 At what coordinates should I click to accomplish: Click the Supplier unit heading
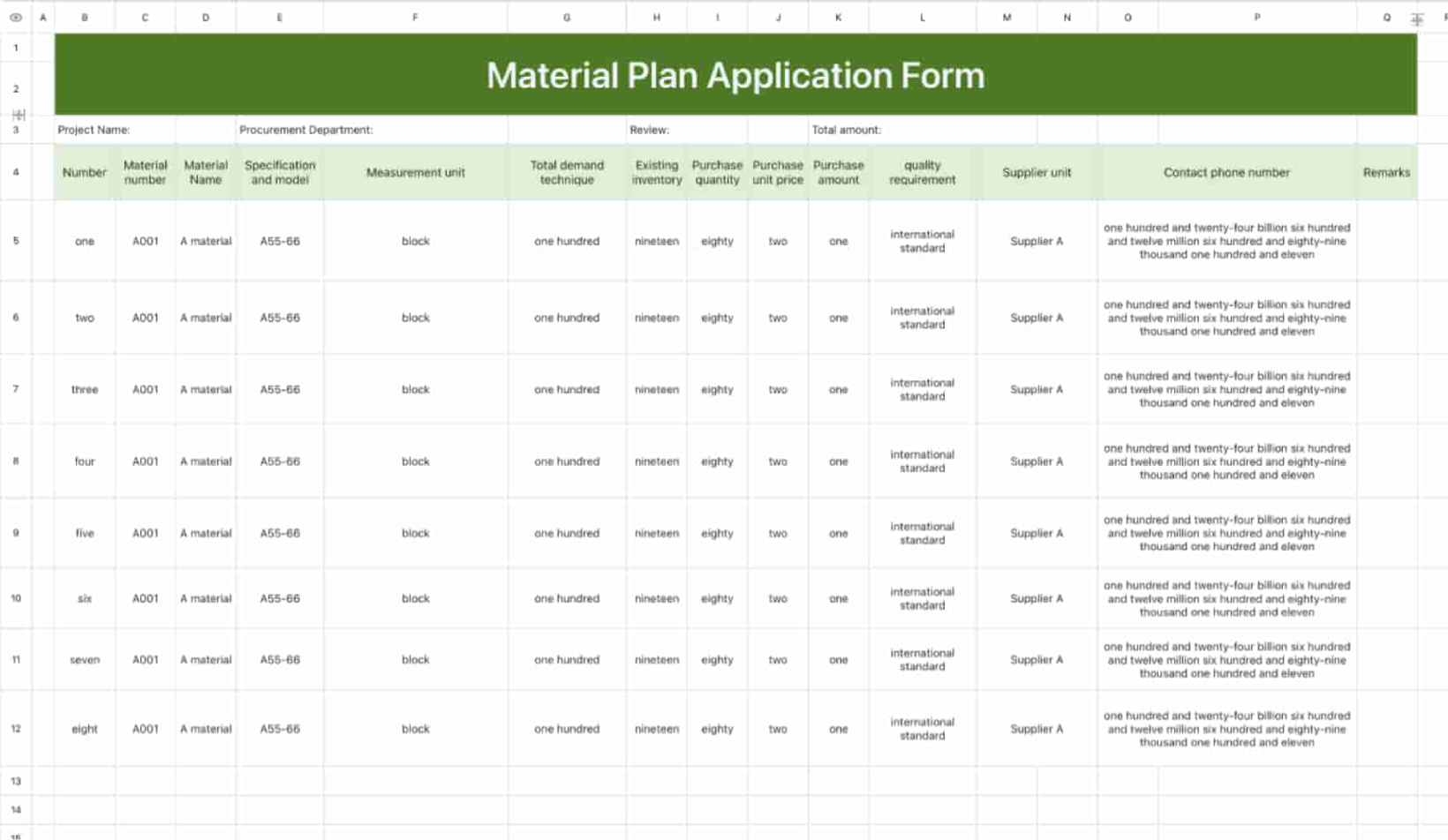[1037, 172]
